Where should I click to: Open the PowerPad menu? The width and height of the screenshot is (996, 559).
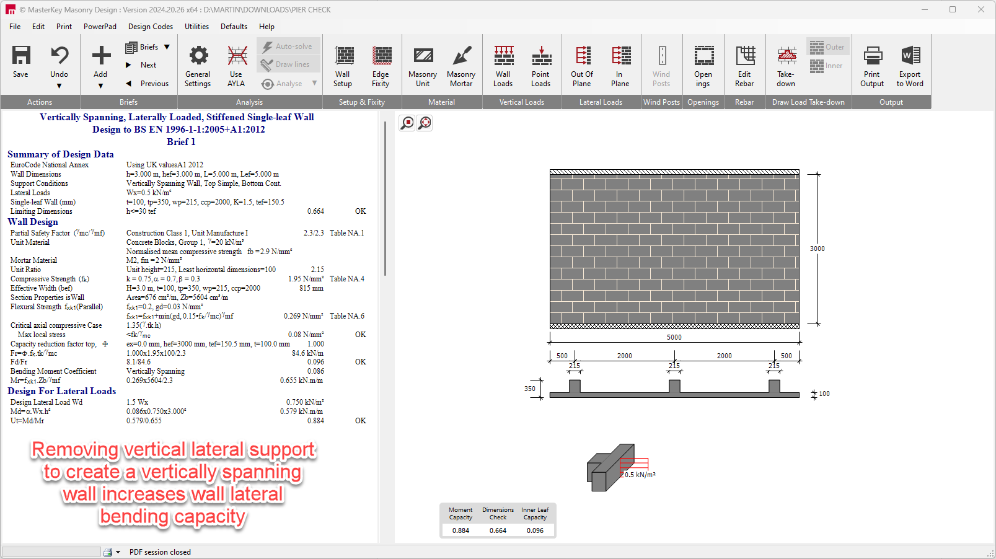100,27
